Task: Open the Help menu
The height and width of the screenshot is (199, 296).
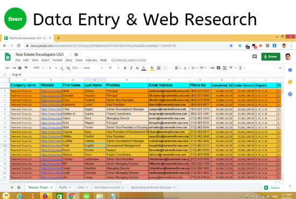Action: (103, 60)
